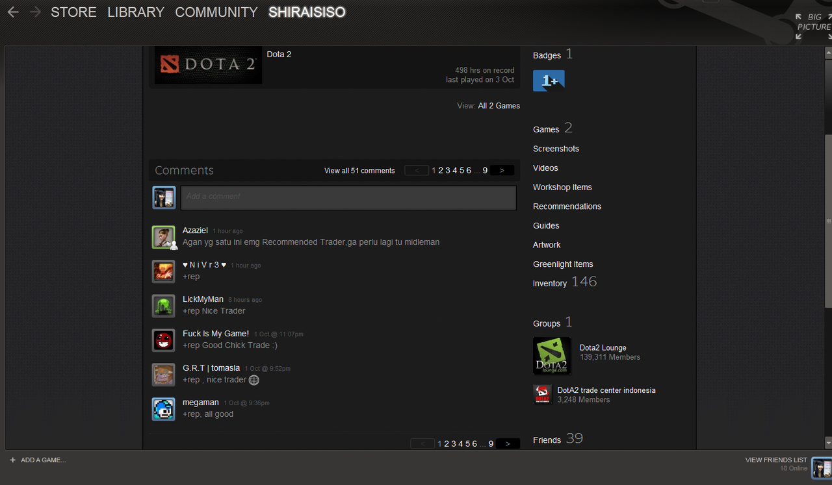Open DotA2 trade center indonesia name

point(606,390)
